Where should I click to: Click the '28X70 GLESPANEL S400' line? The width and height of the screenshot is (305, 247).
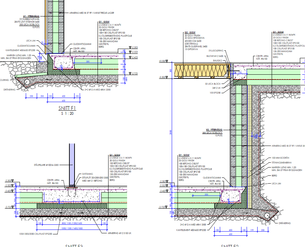point(196,47)
